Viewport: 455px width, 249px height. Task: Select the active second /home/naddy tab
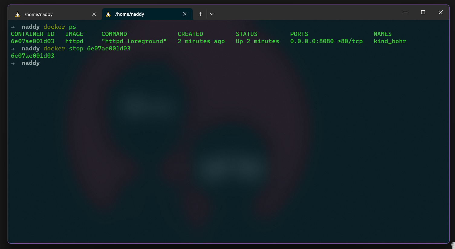click(147, 14)
